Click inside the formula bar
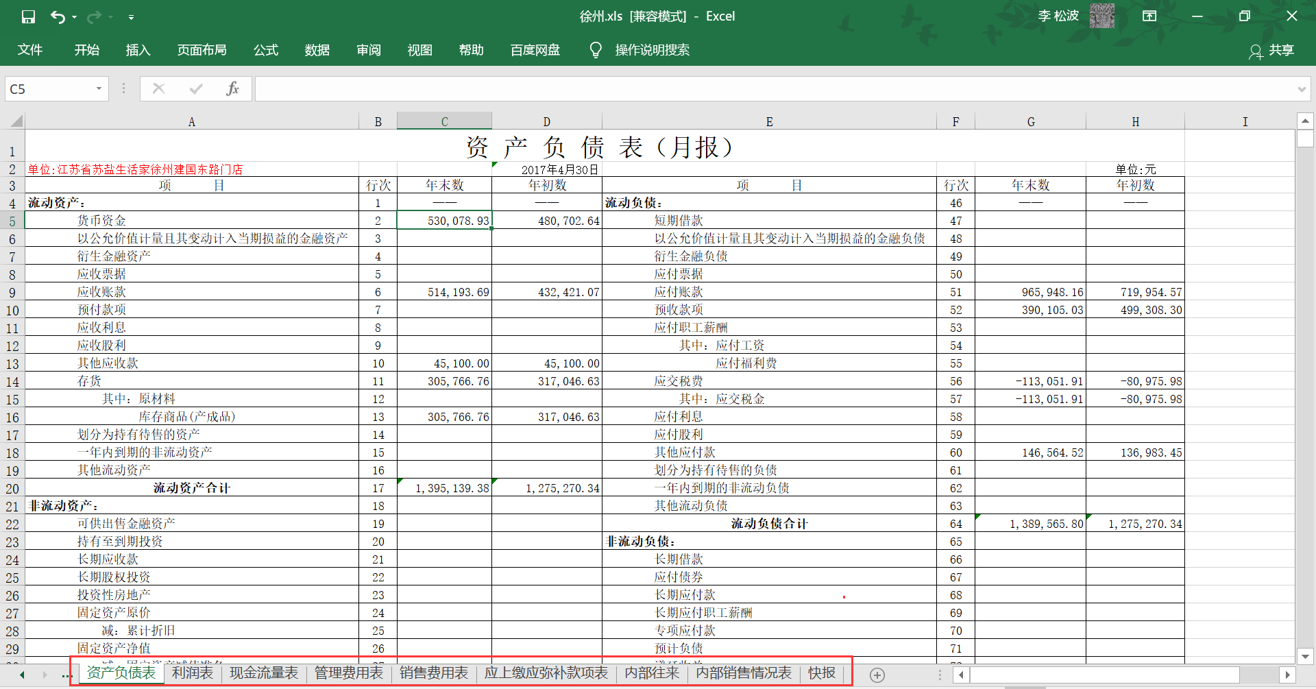 pos(775,89)
